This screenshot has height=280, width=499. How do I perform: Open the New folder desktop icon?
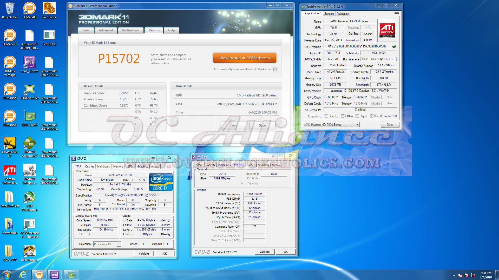pyautogui.click(x=10, y=226)
